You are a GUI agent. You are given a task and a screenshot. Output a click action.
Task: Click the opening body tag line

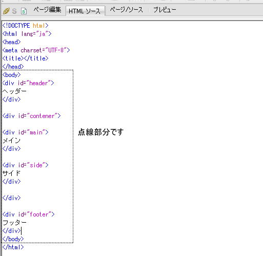(x=11, y=75)
